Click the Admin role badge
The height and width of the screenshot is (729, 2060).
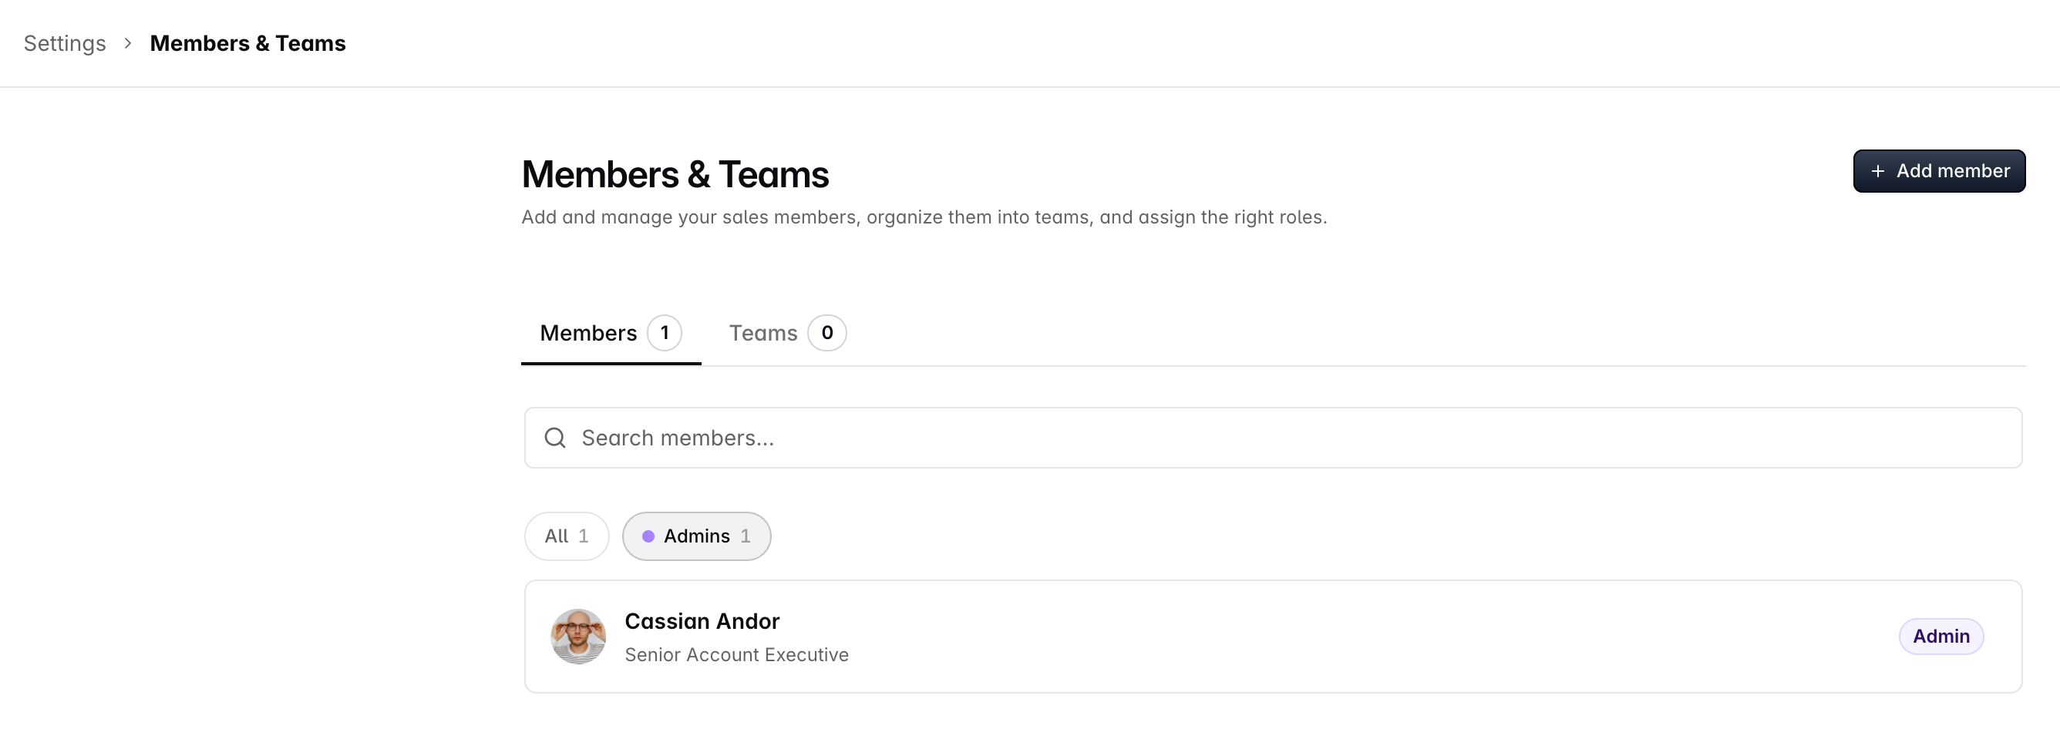click(1941, 637)
